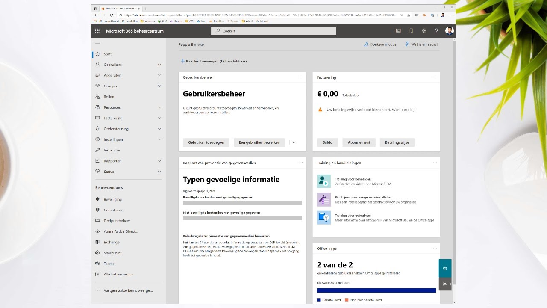Image resolution: width=547 pixels, height=308 pixels.
Task: Expand the Resources chevron
Action: click(159, 107)
